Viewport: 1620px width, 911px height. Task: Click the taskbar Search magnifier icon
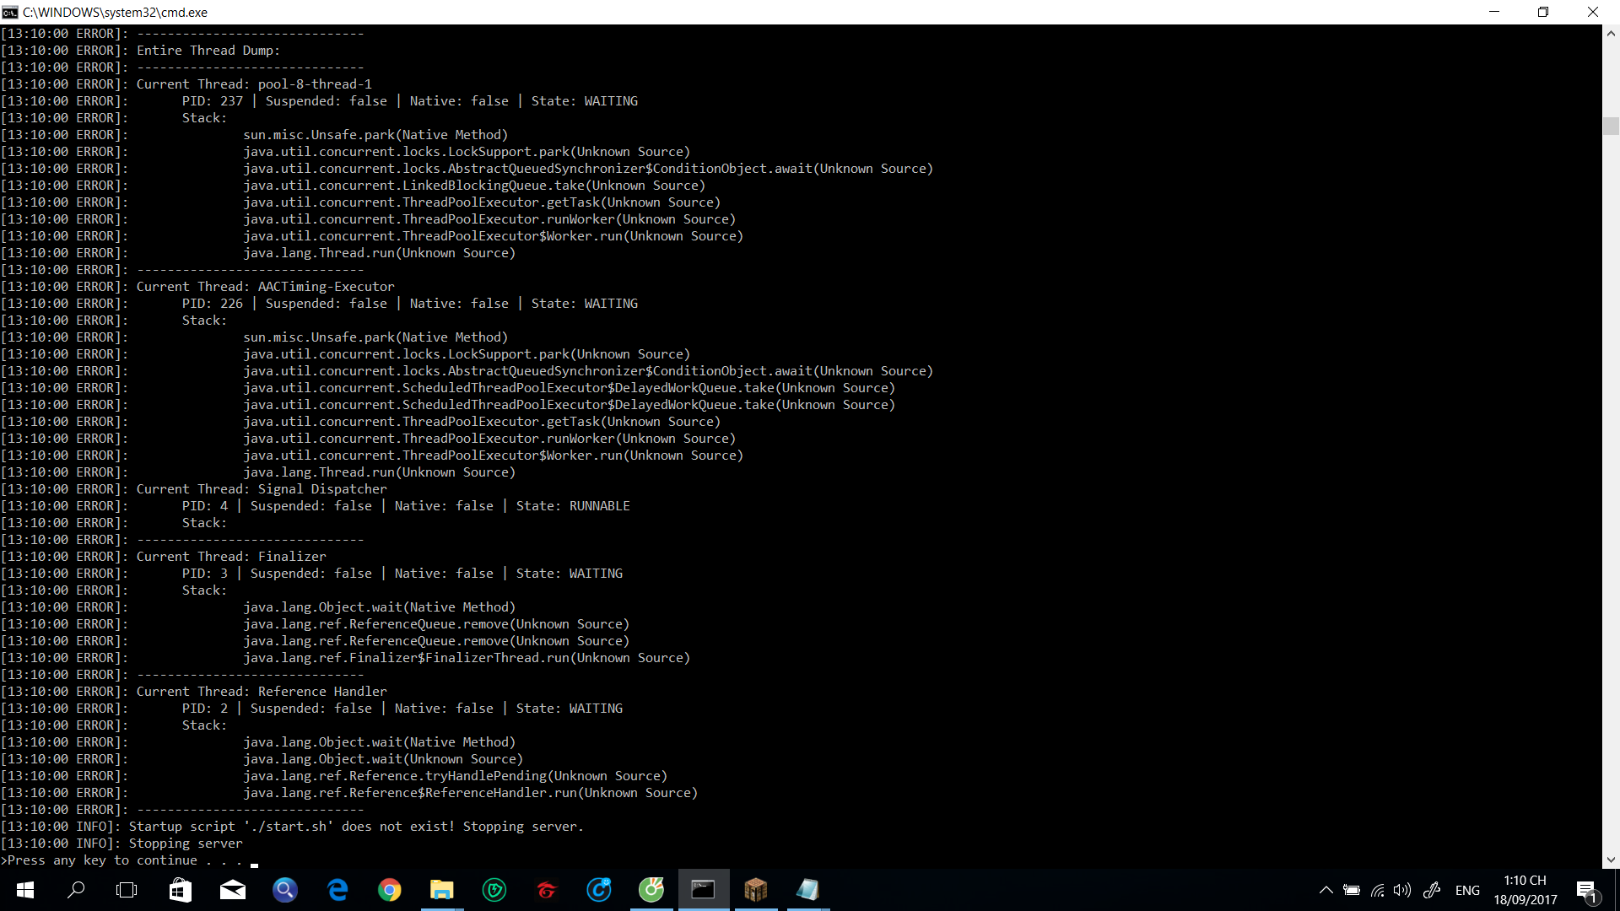[76, 890]
